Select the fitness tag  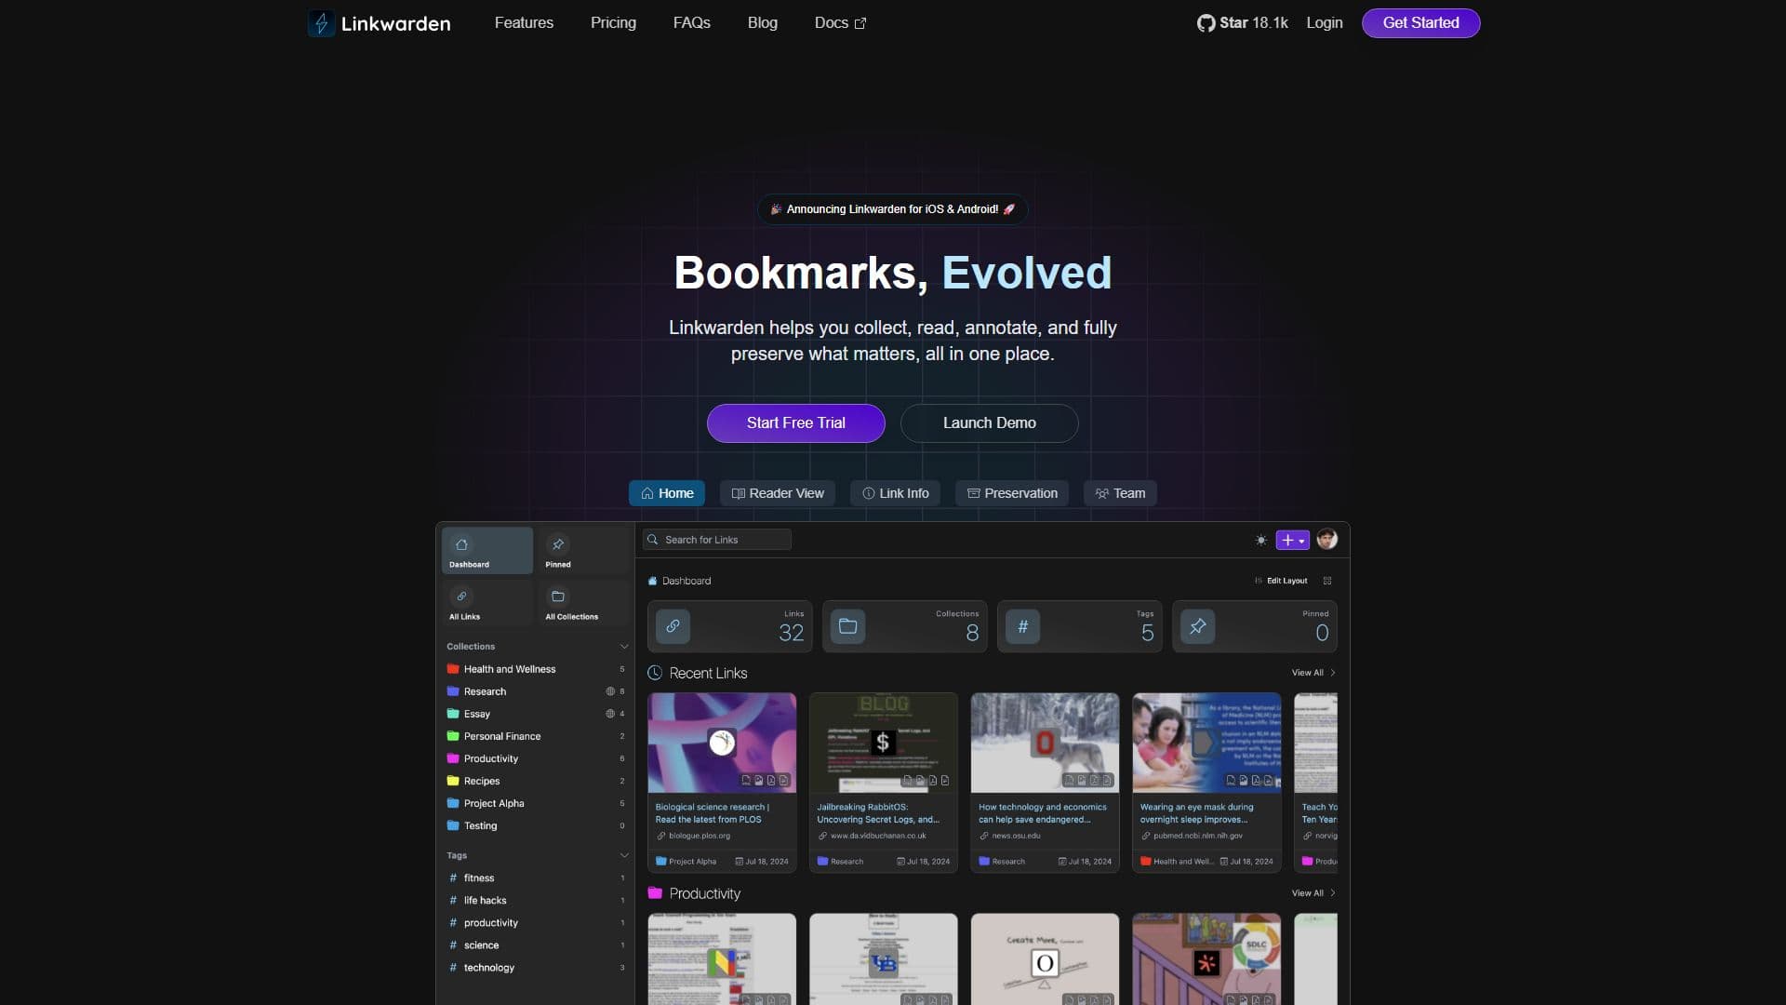[535, 878]
